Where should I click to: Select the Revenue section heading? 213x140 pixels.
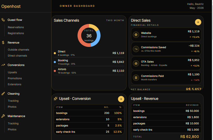pos(14,42)
